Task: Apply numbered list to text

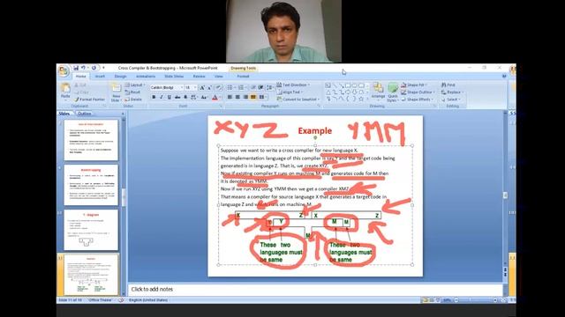Action: click(x=241, y=88)
